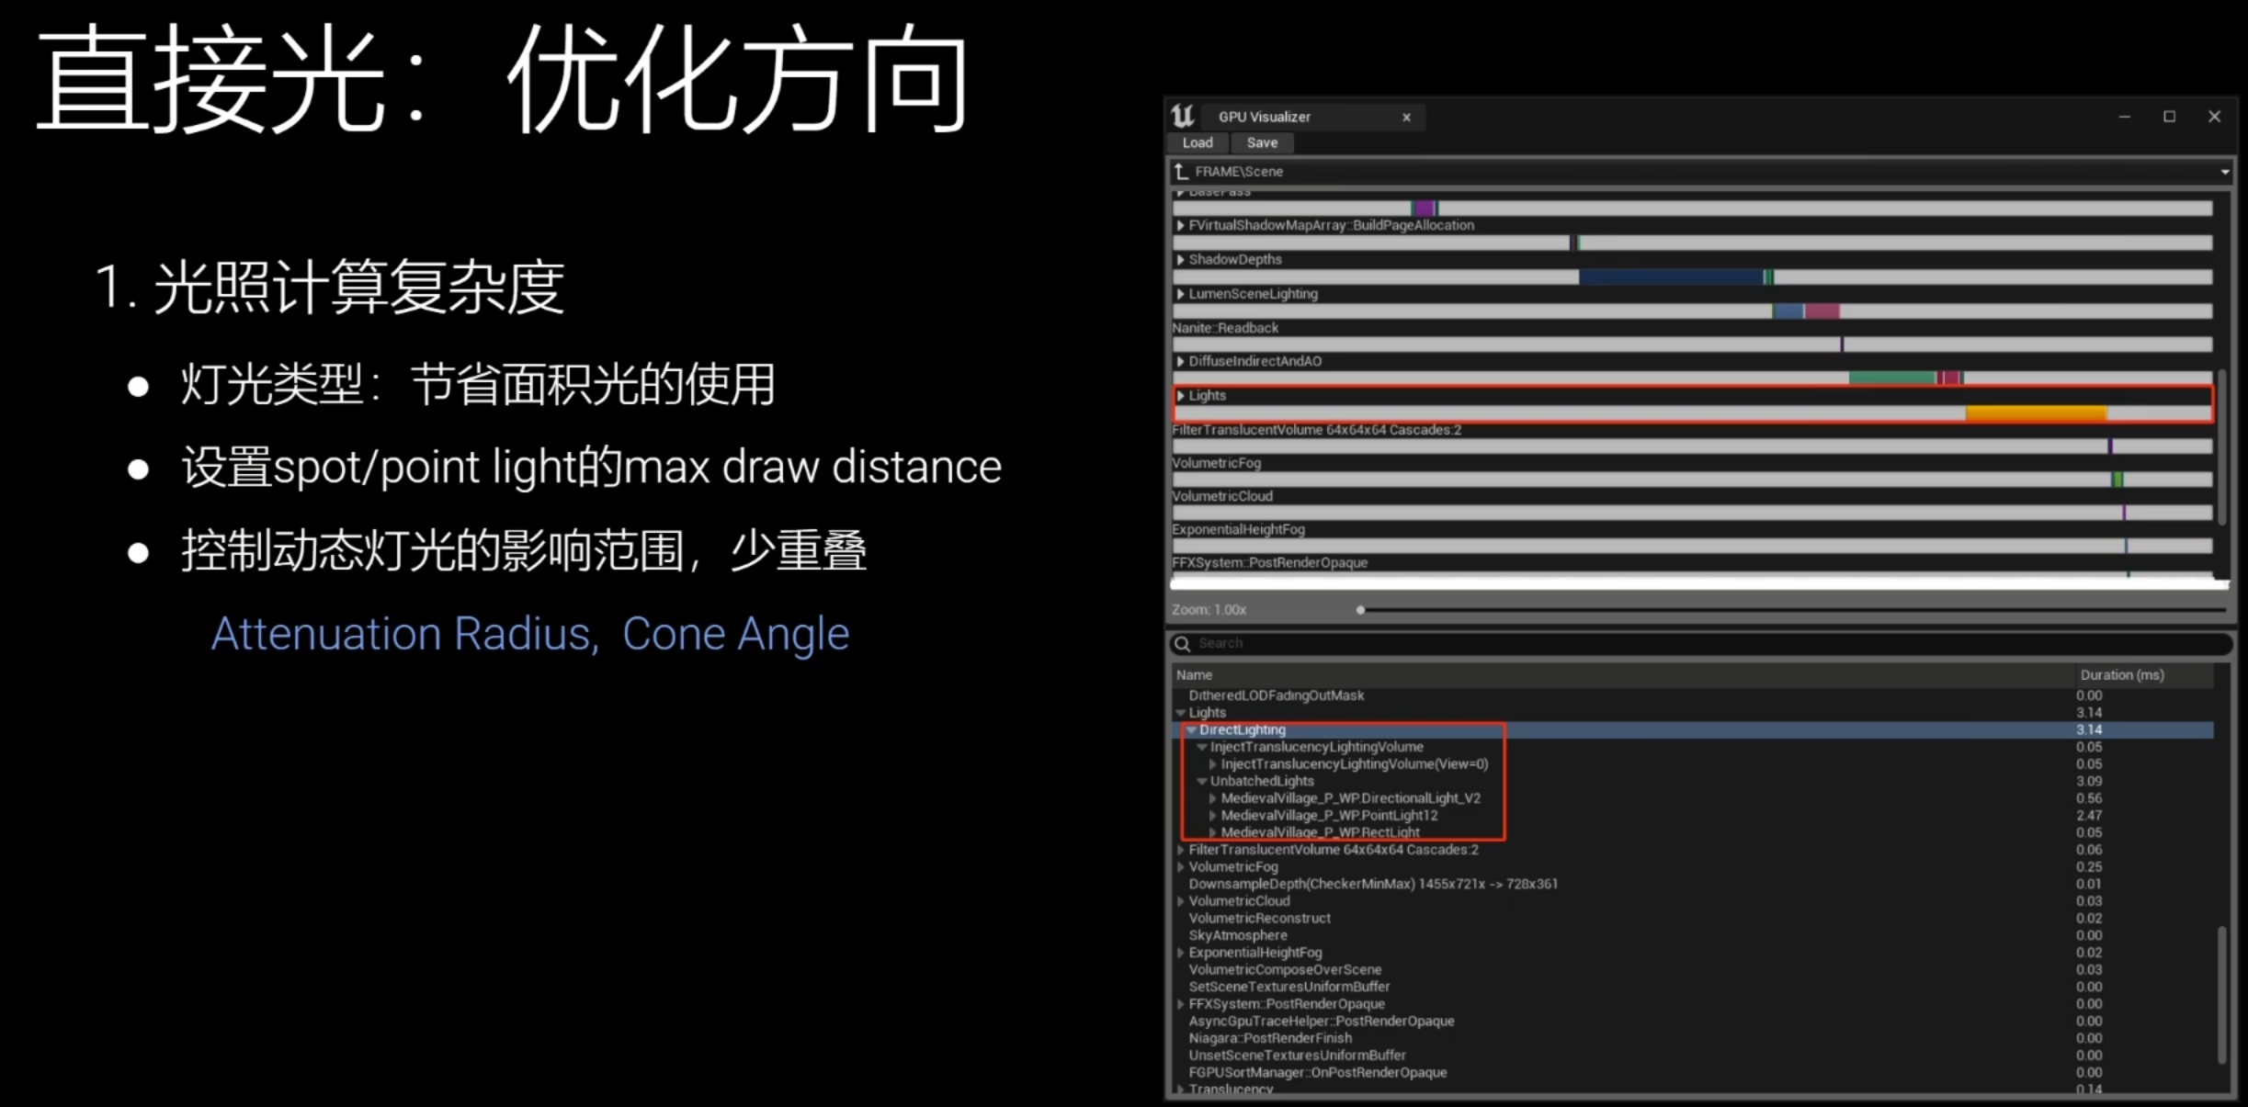Select the GPU Visualizer tab
This screenshot has width=2248, height=1107.
tap(1265, 117)
